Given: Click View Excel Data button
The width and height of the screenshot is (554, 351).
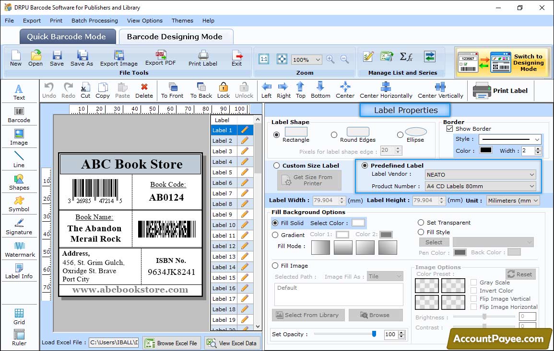Looking at the screenshot, I should 232,343.
